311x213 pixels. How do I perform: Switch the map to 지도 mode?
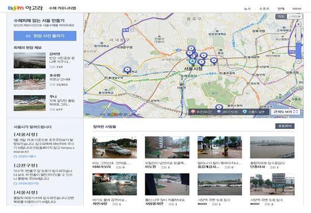click(x=281, y=17)
